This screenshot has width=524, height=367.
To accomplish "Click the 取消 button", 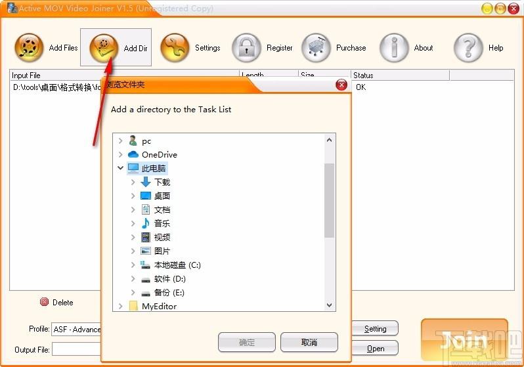I will click(309, 342).
